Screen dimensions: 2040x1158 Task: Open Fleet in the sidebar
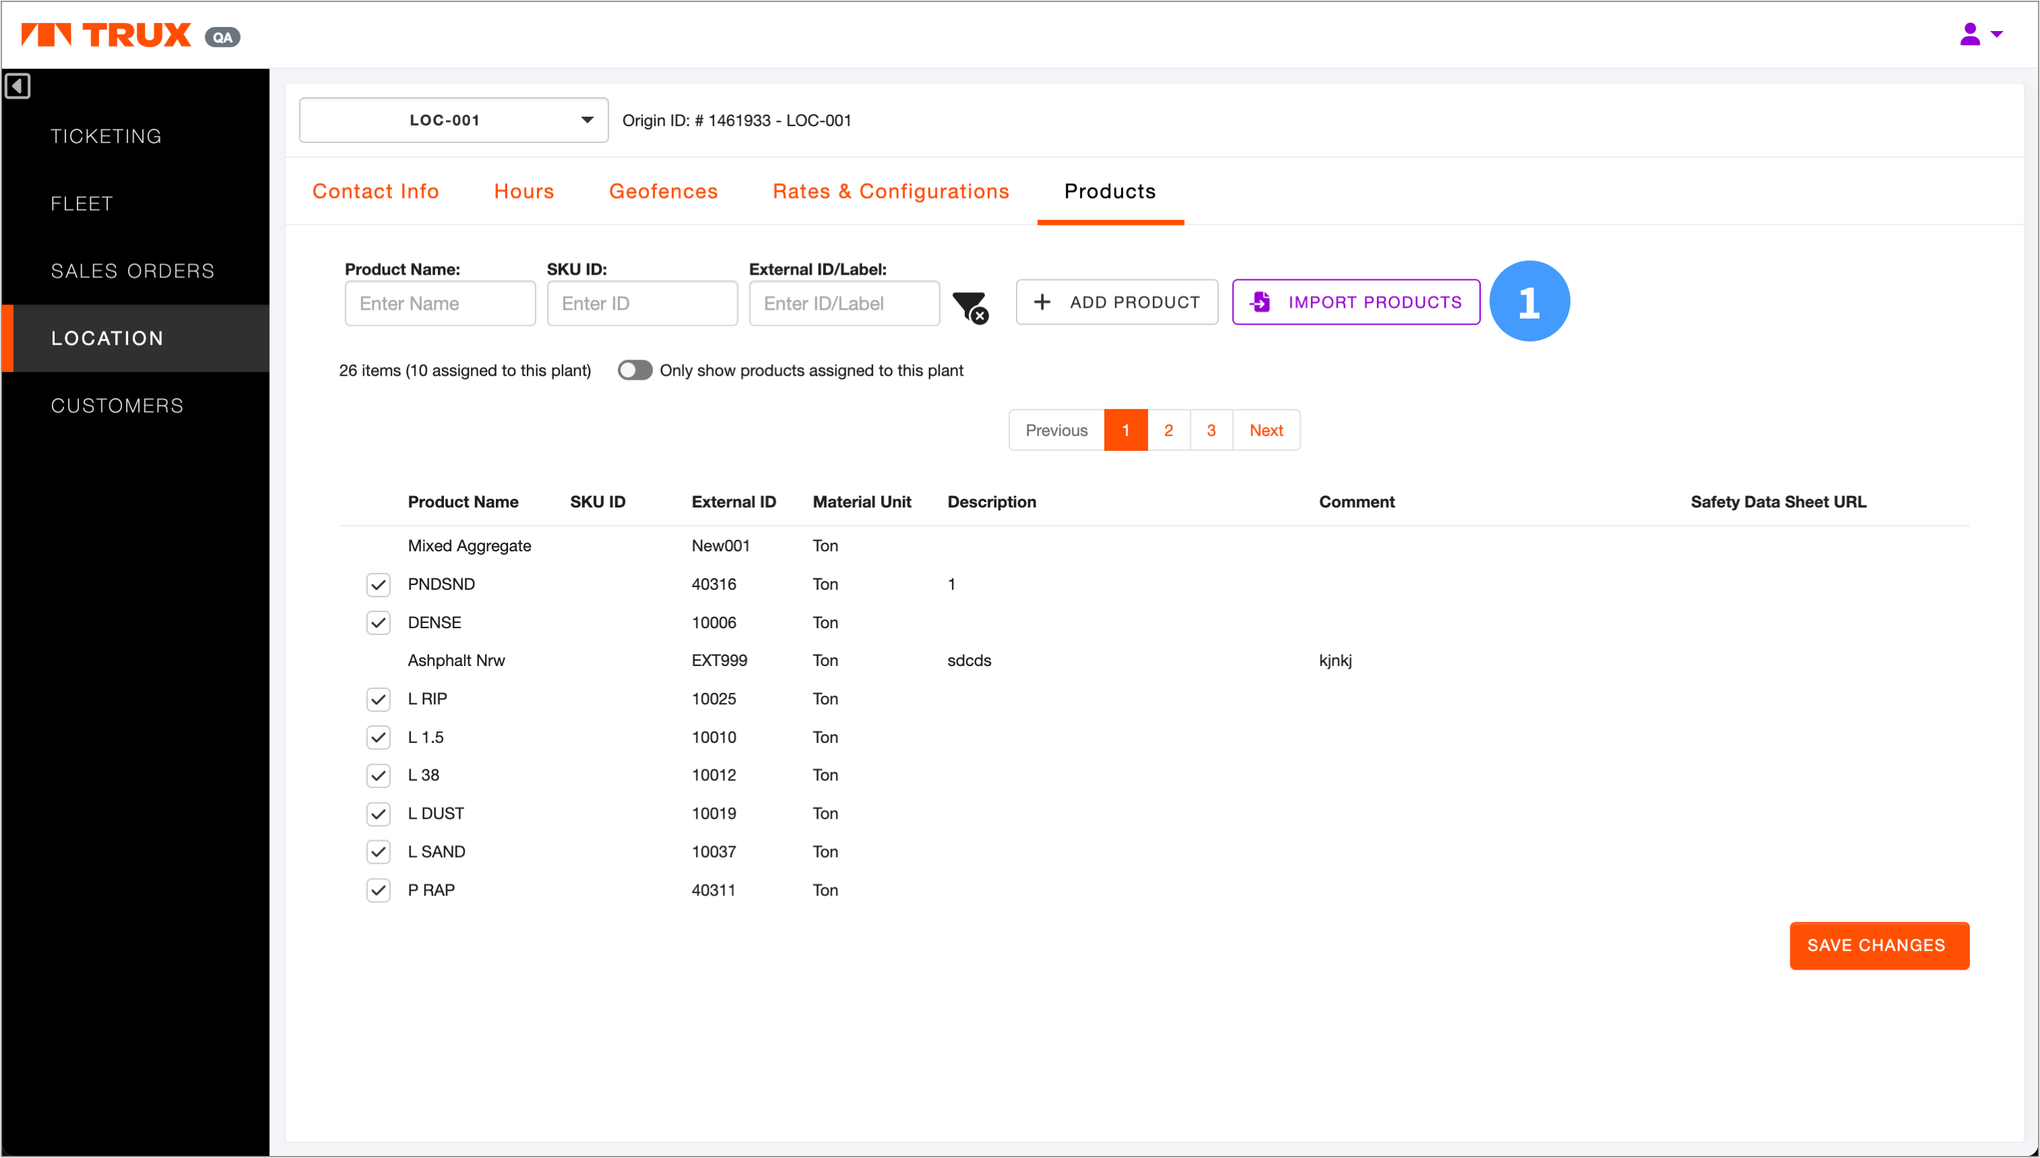coord(82,204)
